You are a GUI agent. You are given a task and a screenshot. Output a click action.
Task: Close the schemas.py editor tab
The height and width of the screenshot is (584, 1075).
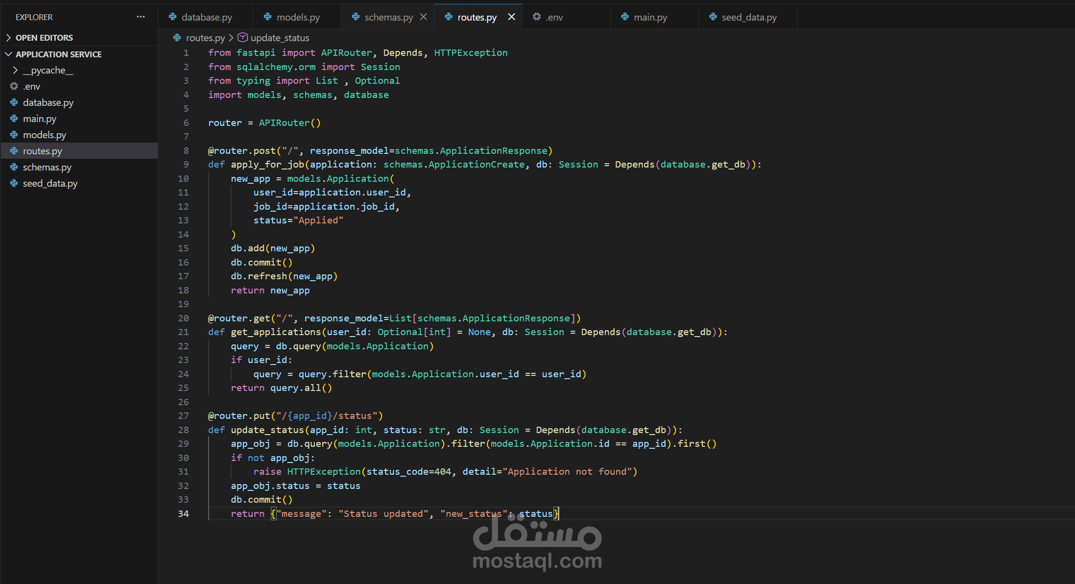[x=424, y=17]
